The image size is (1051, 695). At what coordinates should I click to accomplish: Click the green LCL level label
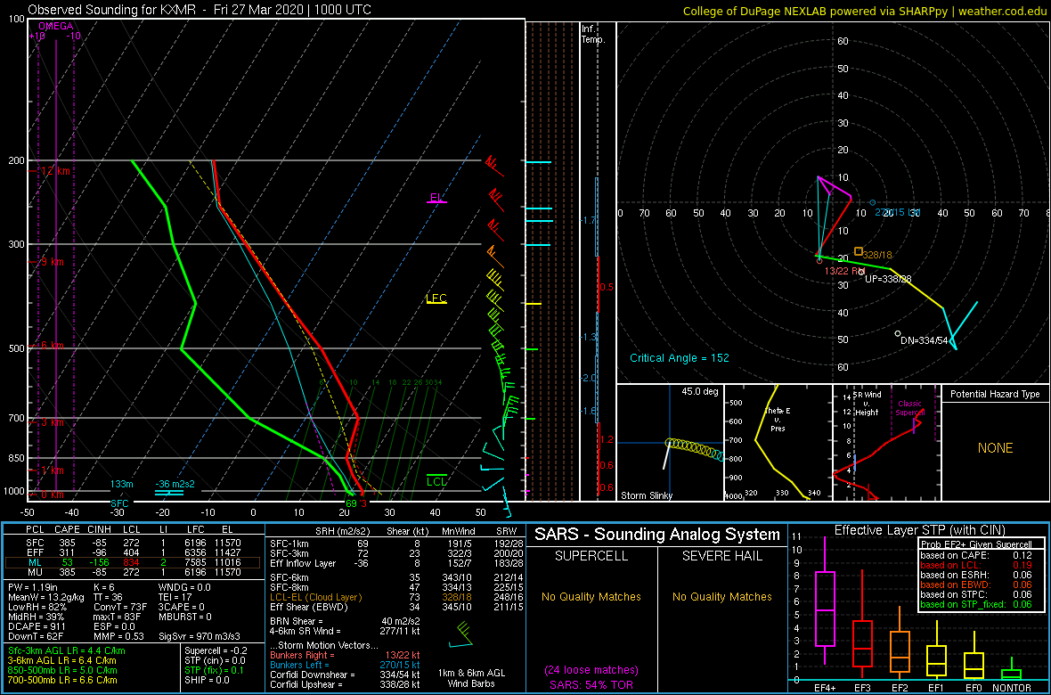pyautogui.click(x=436, y=480)
